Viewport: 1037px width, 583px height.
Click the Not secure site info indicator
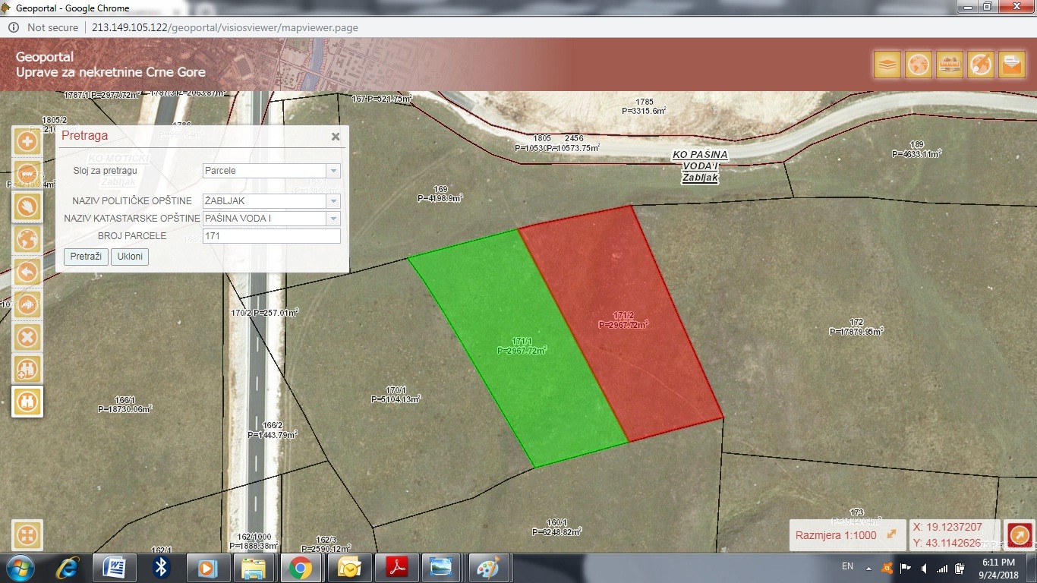(44, 27)
